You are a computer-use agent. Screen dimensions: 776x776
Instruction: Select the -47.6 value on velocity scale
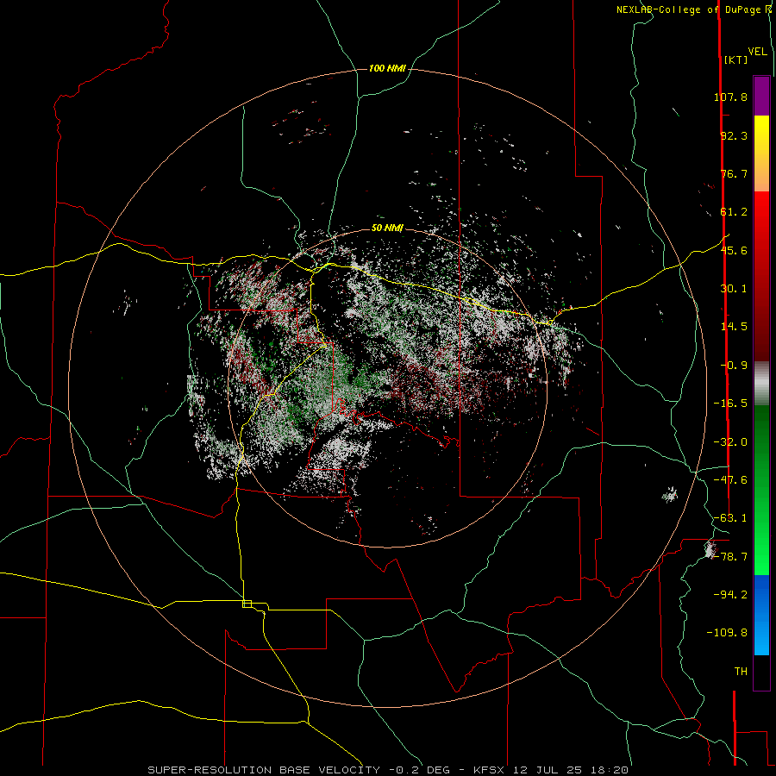(x=730, y=480)
